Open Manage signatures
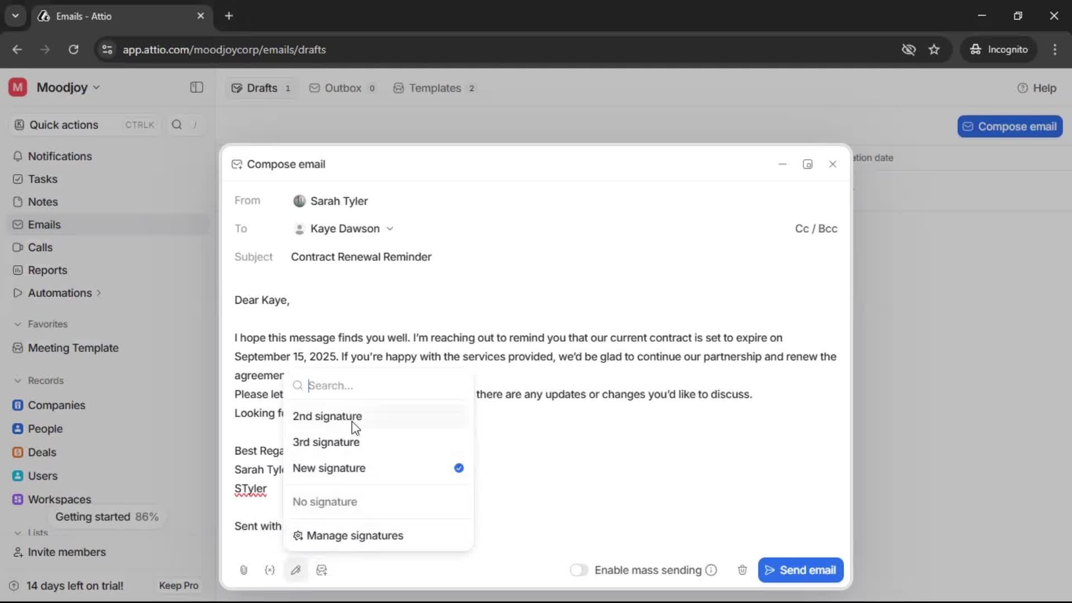 pyautogui.click(x=355, y=535)
